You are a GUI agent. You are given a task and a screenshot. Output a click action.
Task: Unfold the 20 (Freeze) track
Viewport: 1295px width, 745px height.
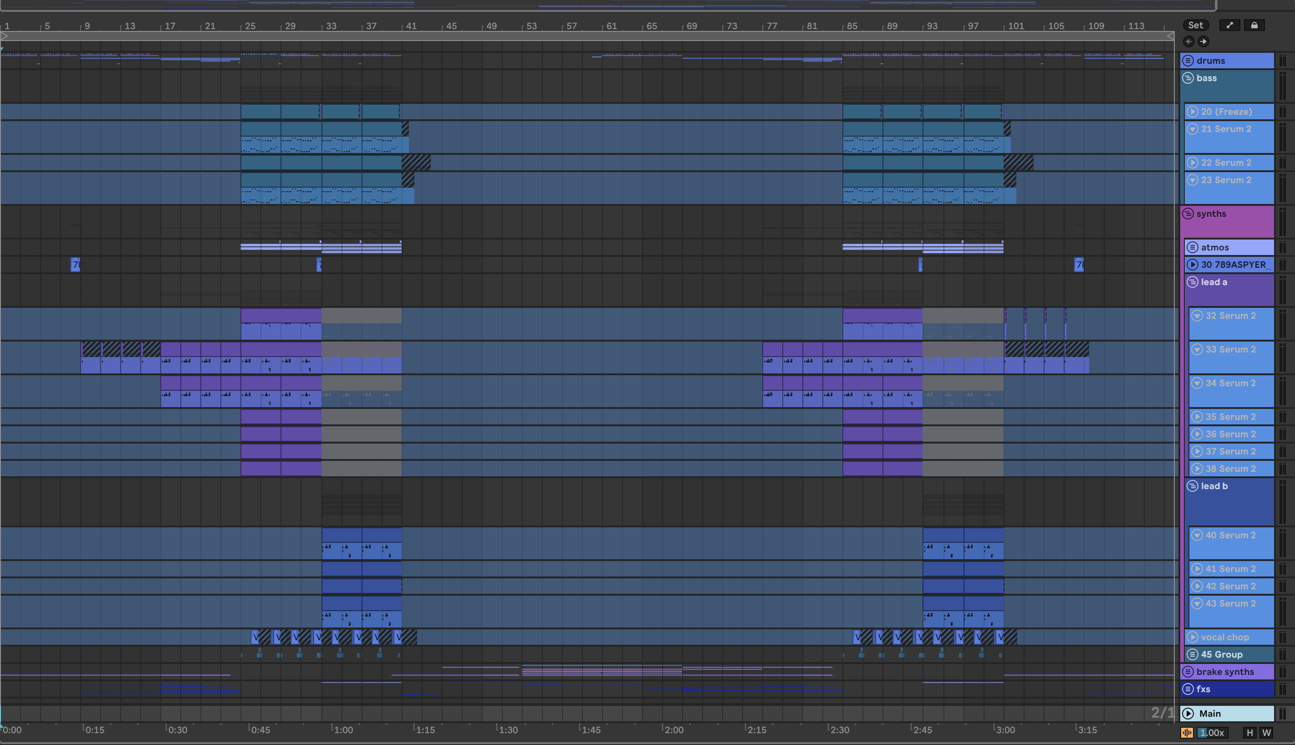pyautogui.click(x=1193, y=112)
